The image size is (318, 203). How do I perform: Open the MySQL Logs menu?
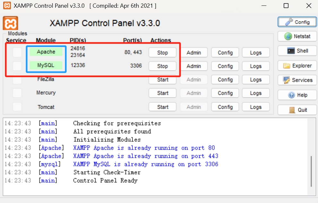pyautogui.click(x=256, y=66)
